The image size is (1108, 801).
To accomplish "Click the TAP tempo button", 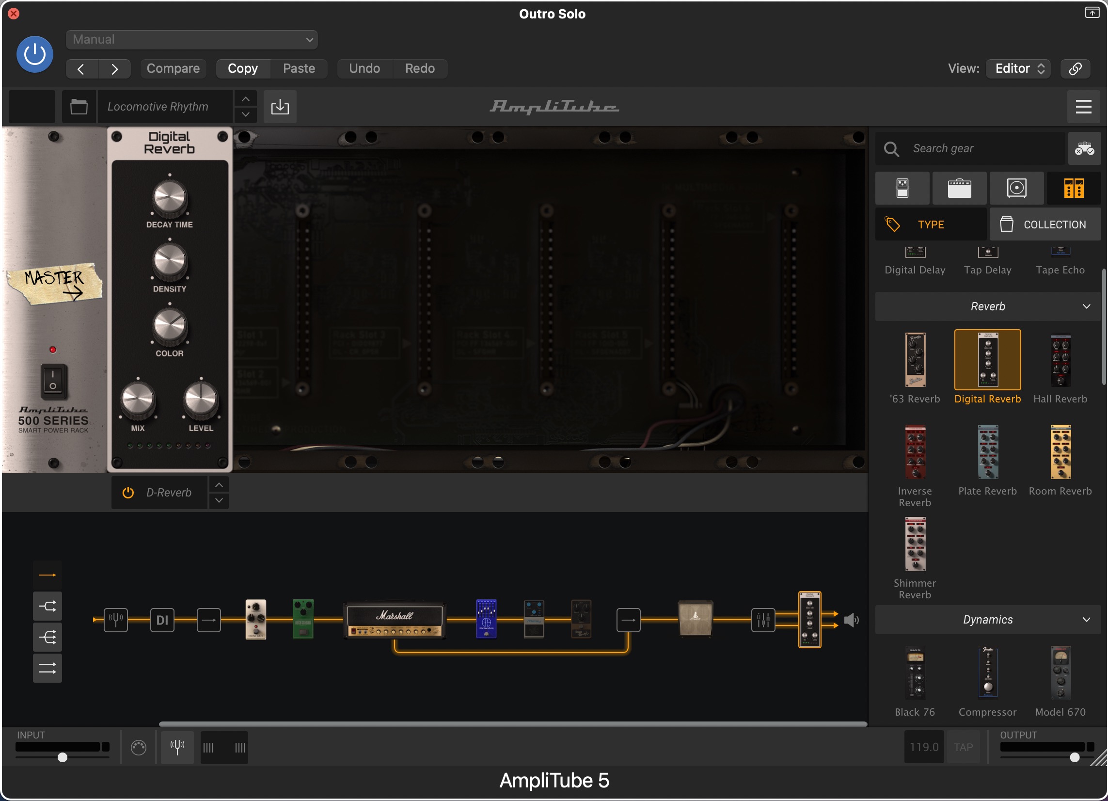I will pos(964,747).
